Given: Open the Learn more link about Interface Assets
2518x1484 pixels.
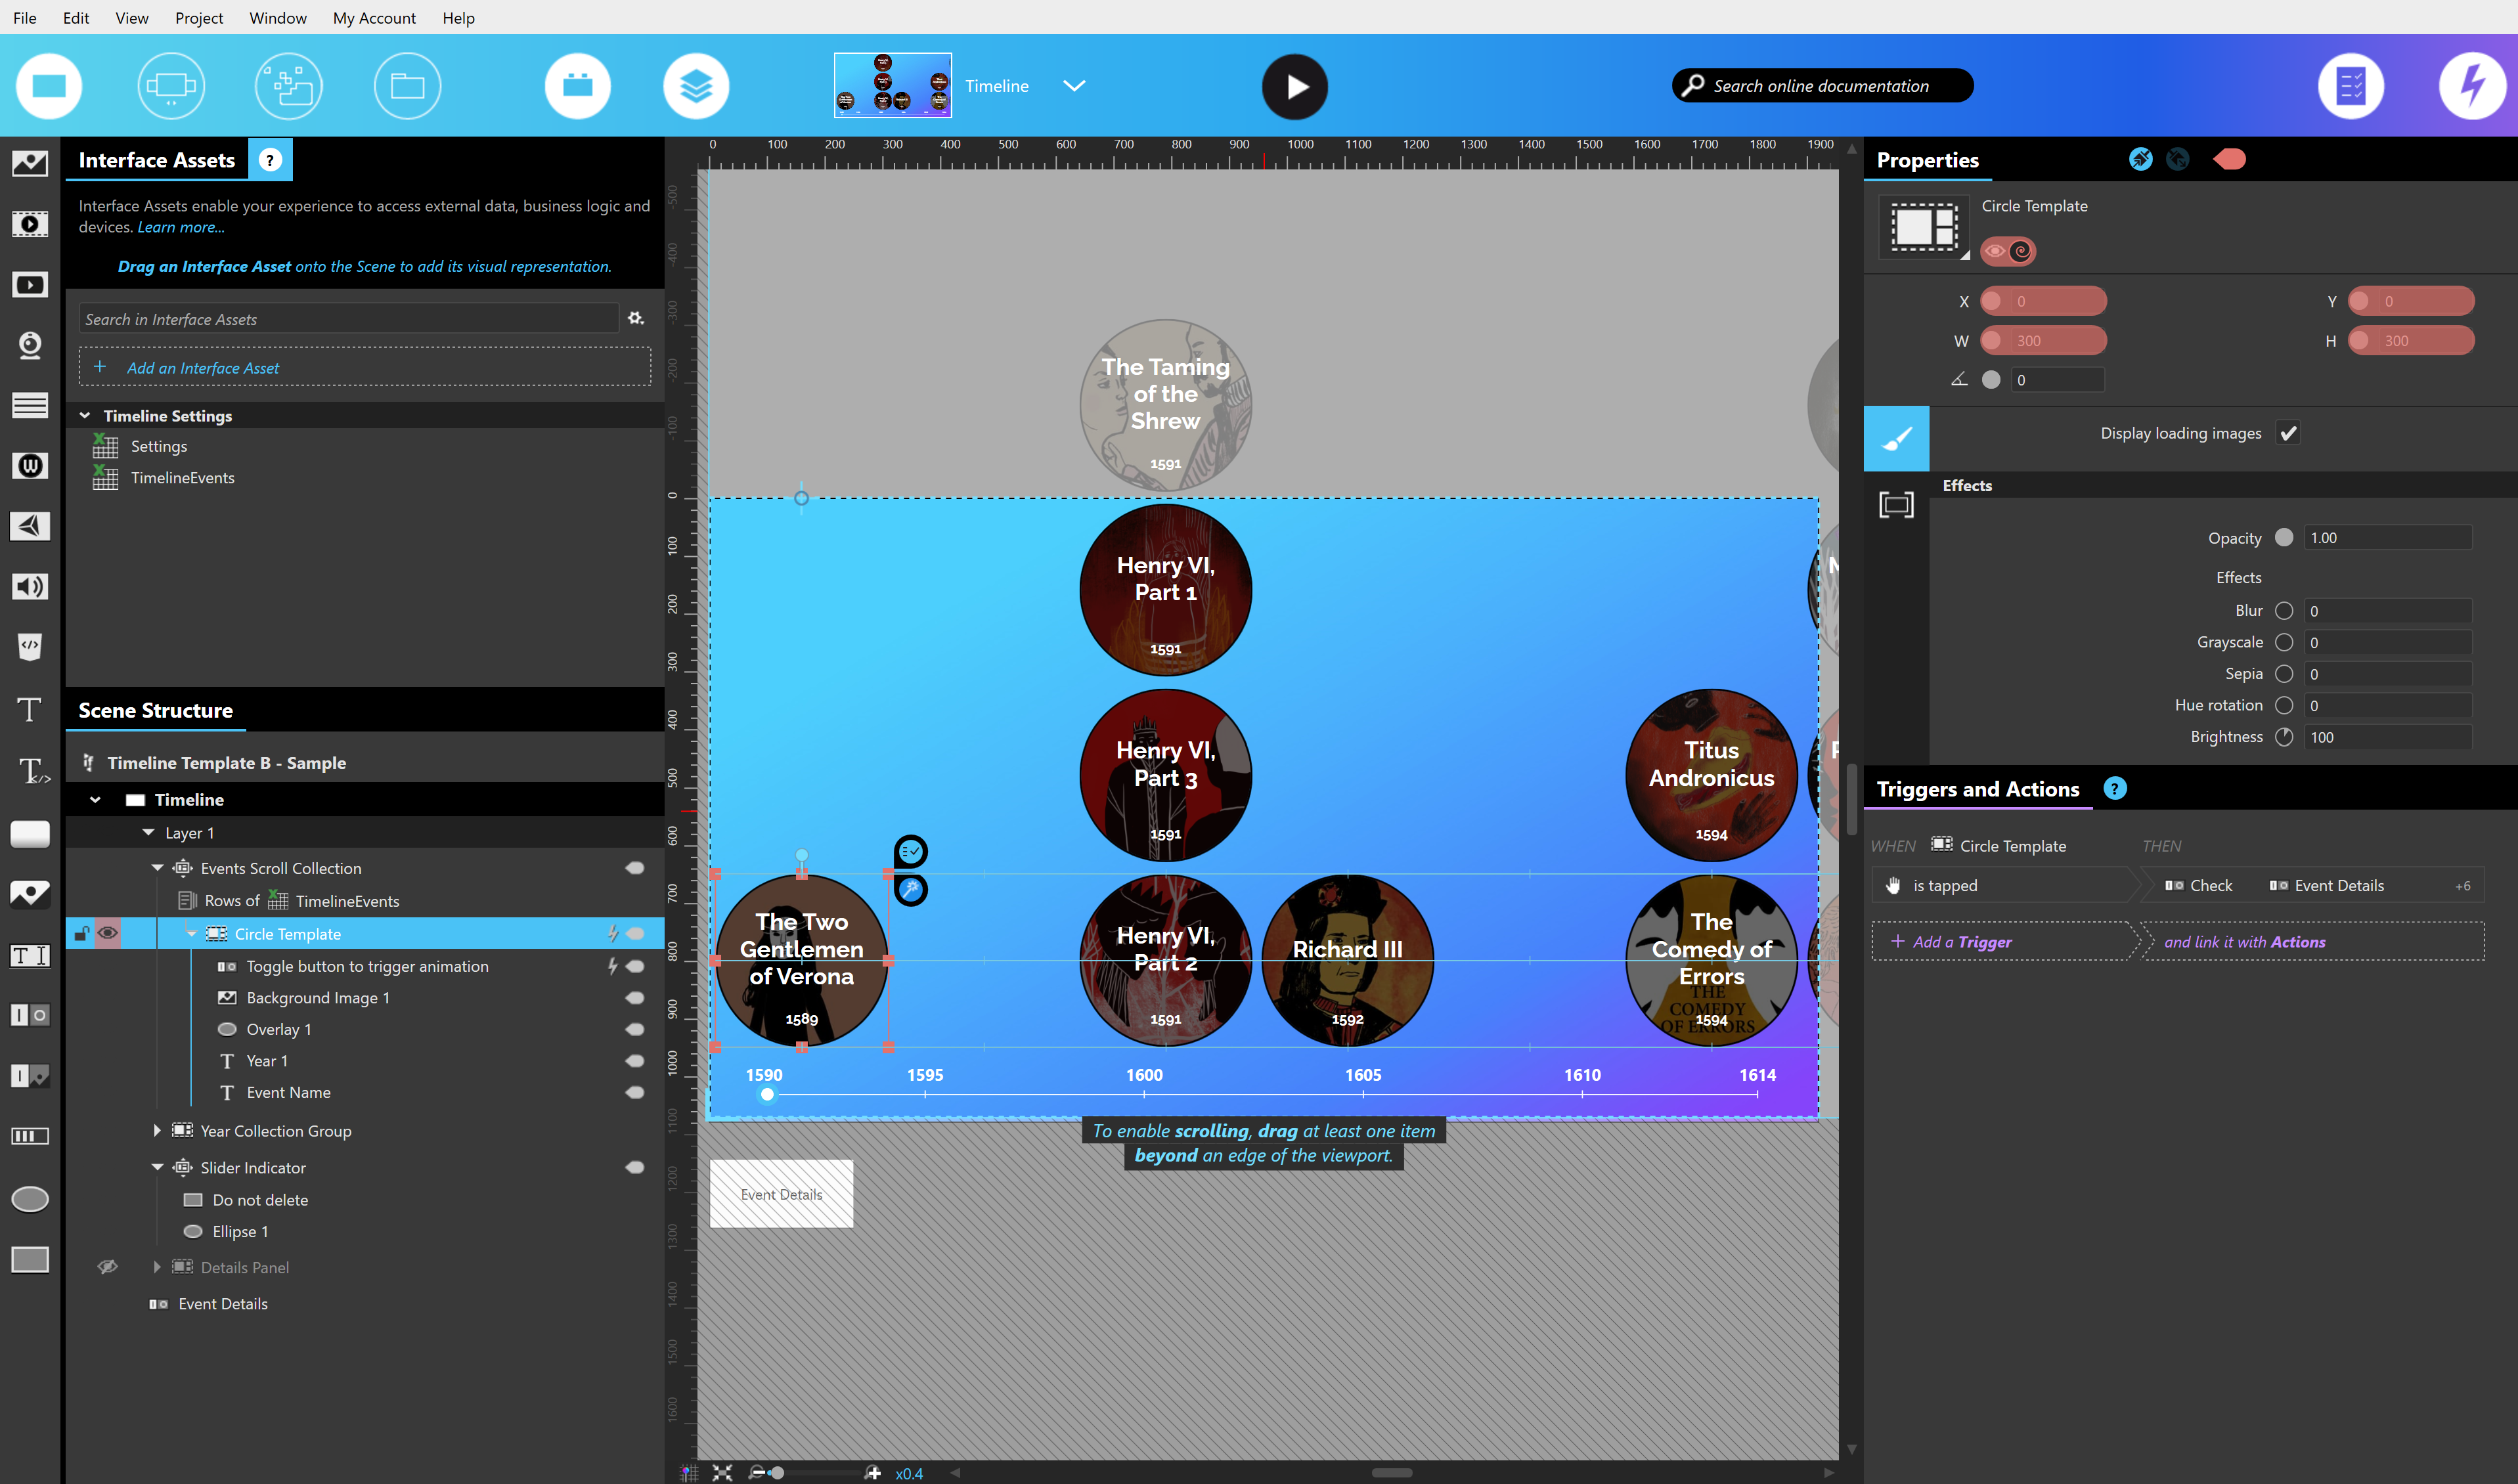Looking at the screenshot, I should [180, 227].
